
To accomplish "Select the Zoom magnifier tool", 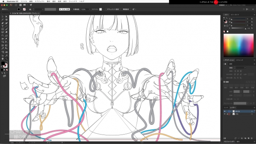I will [x=6, y=58].
